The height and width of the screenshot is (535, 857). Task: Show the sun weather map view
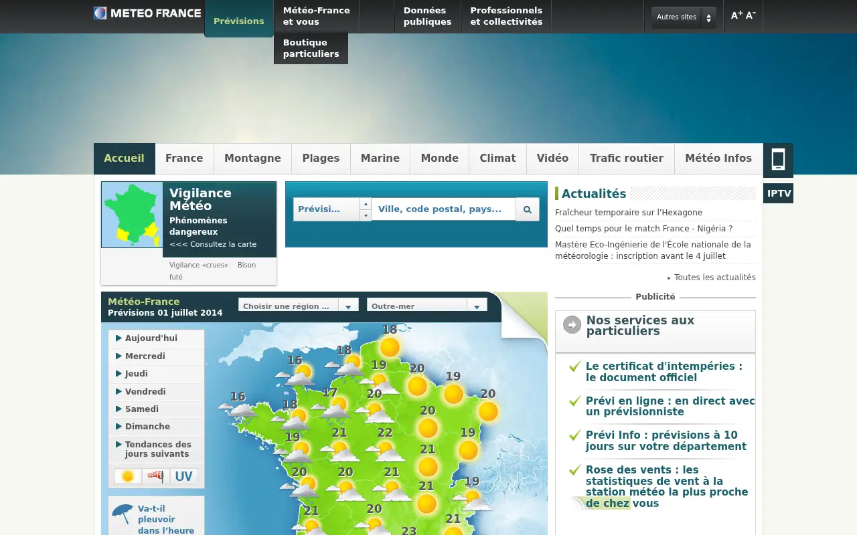point(128,476)
